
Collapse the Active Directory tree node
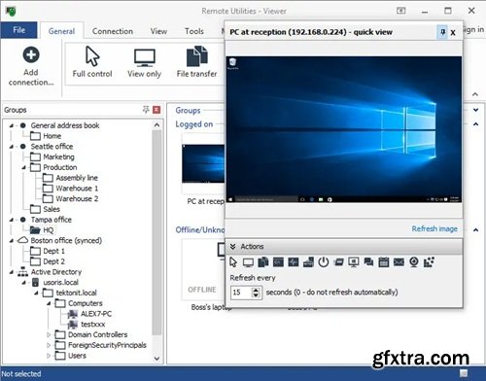(x=12, y=272)
